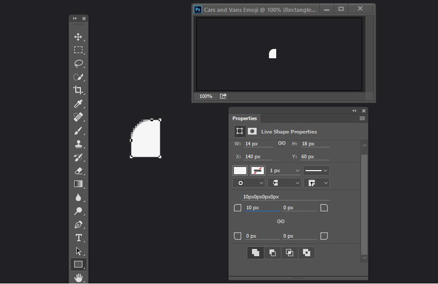Screen dimensions: 438x284
Task: Toggle the corner radius link icon
Action: pos(281,222)
